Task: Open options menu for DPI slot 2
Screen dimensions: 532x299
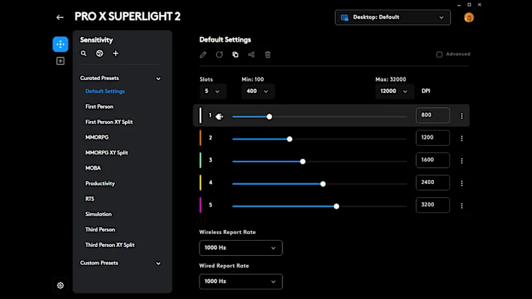Action: (461, 138)
